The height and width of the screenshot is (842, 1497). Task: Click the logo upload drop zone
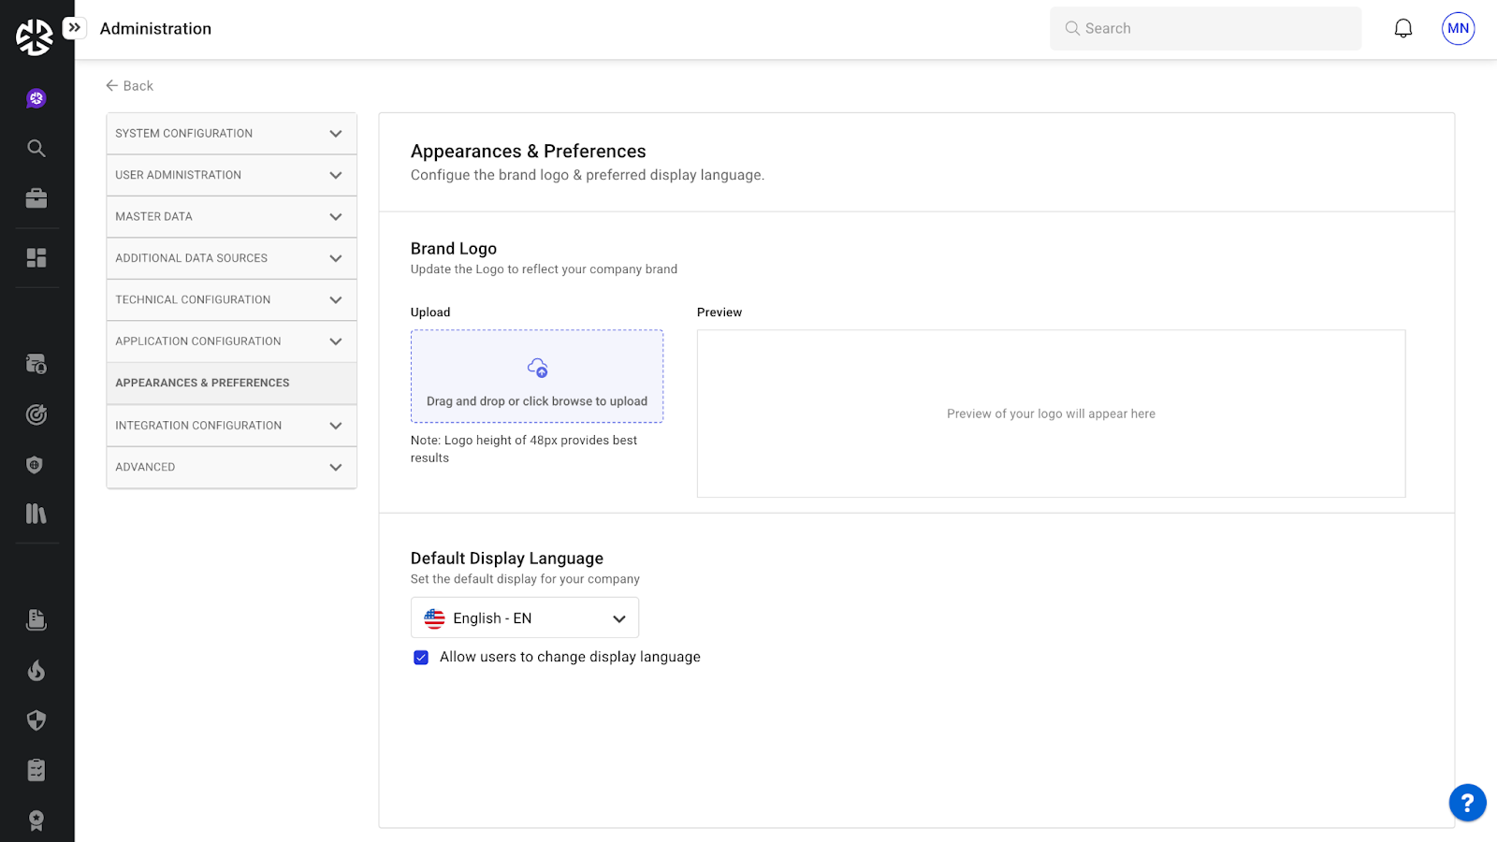536,376
